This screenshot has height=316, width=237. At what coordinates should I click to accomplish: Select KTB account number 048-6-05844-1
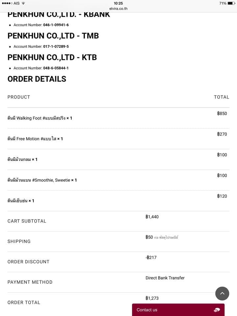[x=56, y=68]
